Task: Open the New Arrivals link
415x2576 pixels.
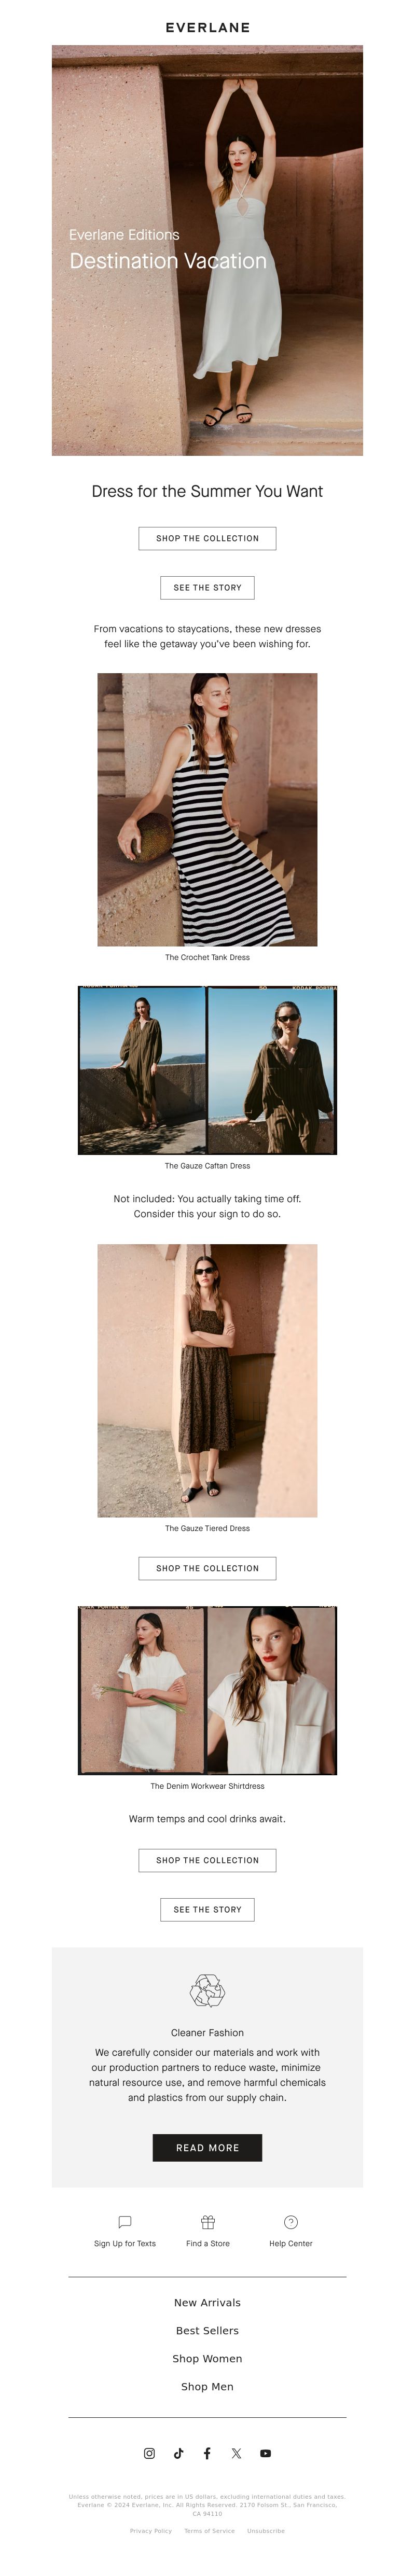Action: (x=207, y=2302)
